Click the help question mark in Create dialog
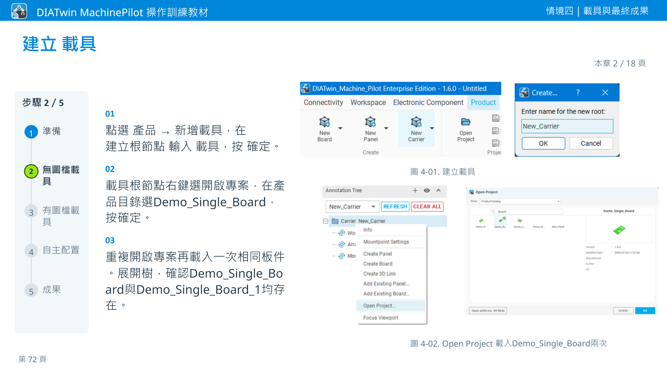Screen dimensions: 667x375 tap(578, 92)
